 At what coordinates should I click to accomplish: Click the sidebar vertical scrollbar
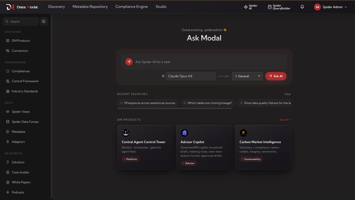51,107
